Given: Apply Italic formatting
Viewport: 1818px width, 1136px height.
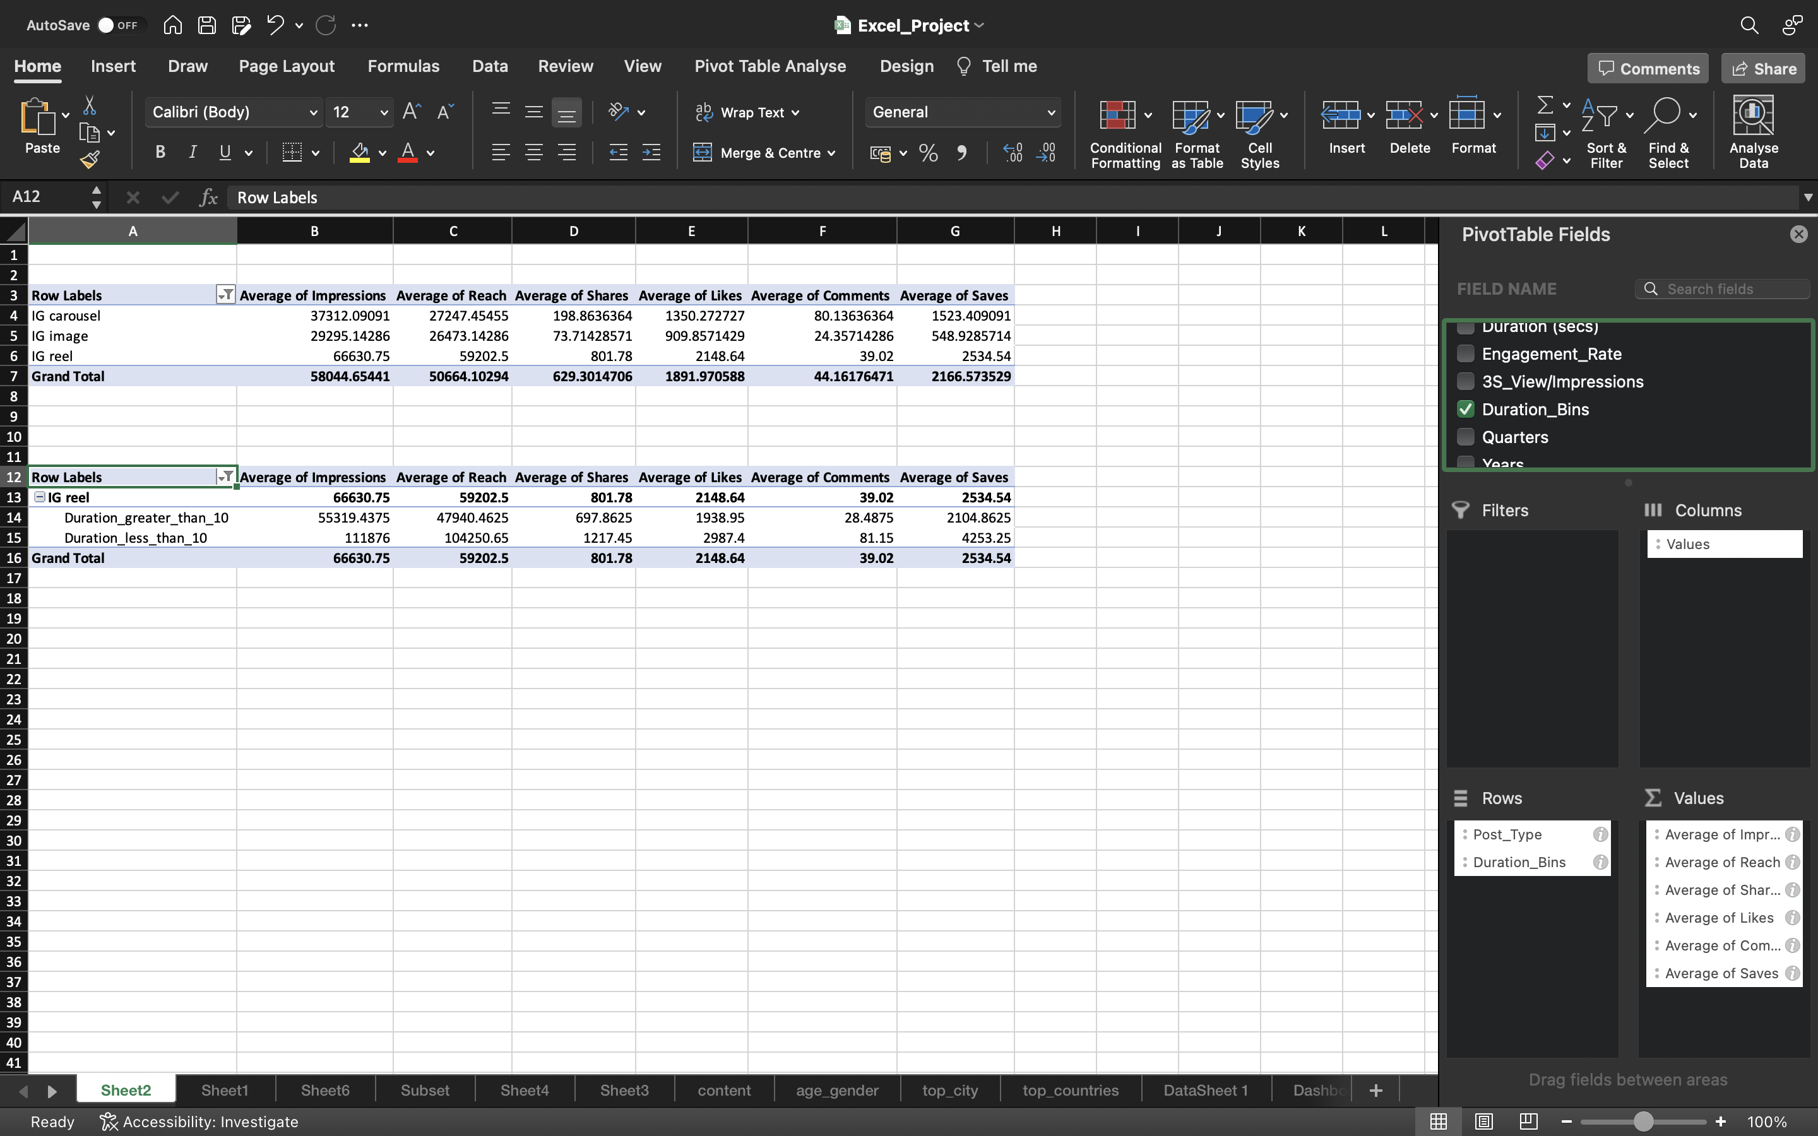Looking at the screenshot, I should (193, 153).
